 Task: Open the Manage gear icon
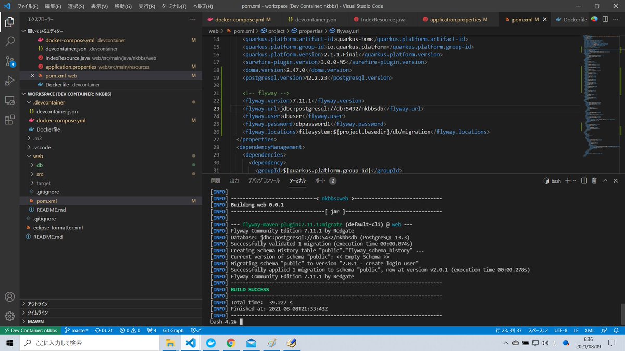click(x=9, y=316)
